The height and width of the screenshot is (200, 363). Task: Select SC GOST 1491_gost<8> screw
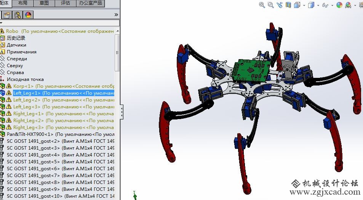pos(60,182)
